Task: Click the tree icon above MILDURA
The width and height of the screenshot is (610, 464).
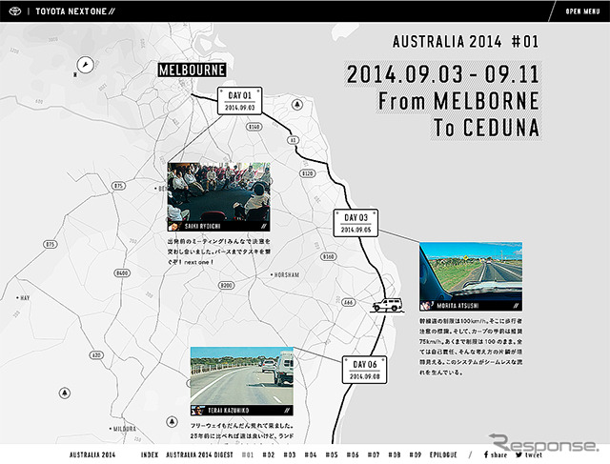Action: 172,421
